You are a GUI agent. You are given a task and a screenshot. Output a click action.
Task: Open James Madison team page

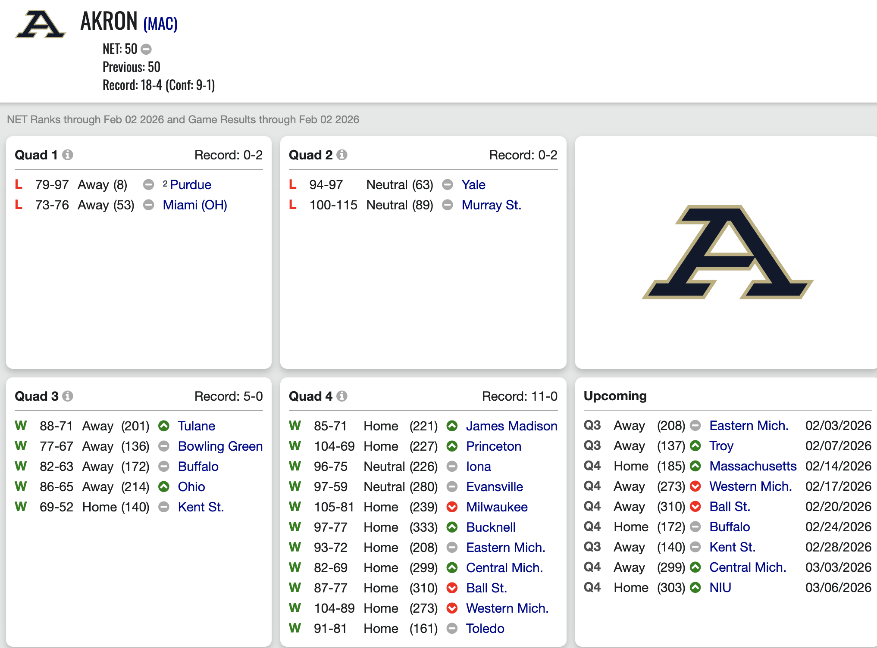point(512,426)
